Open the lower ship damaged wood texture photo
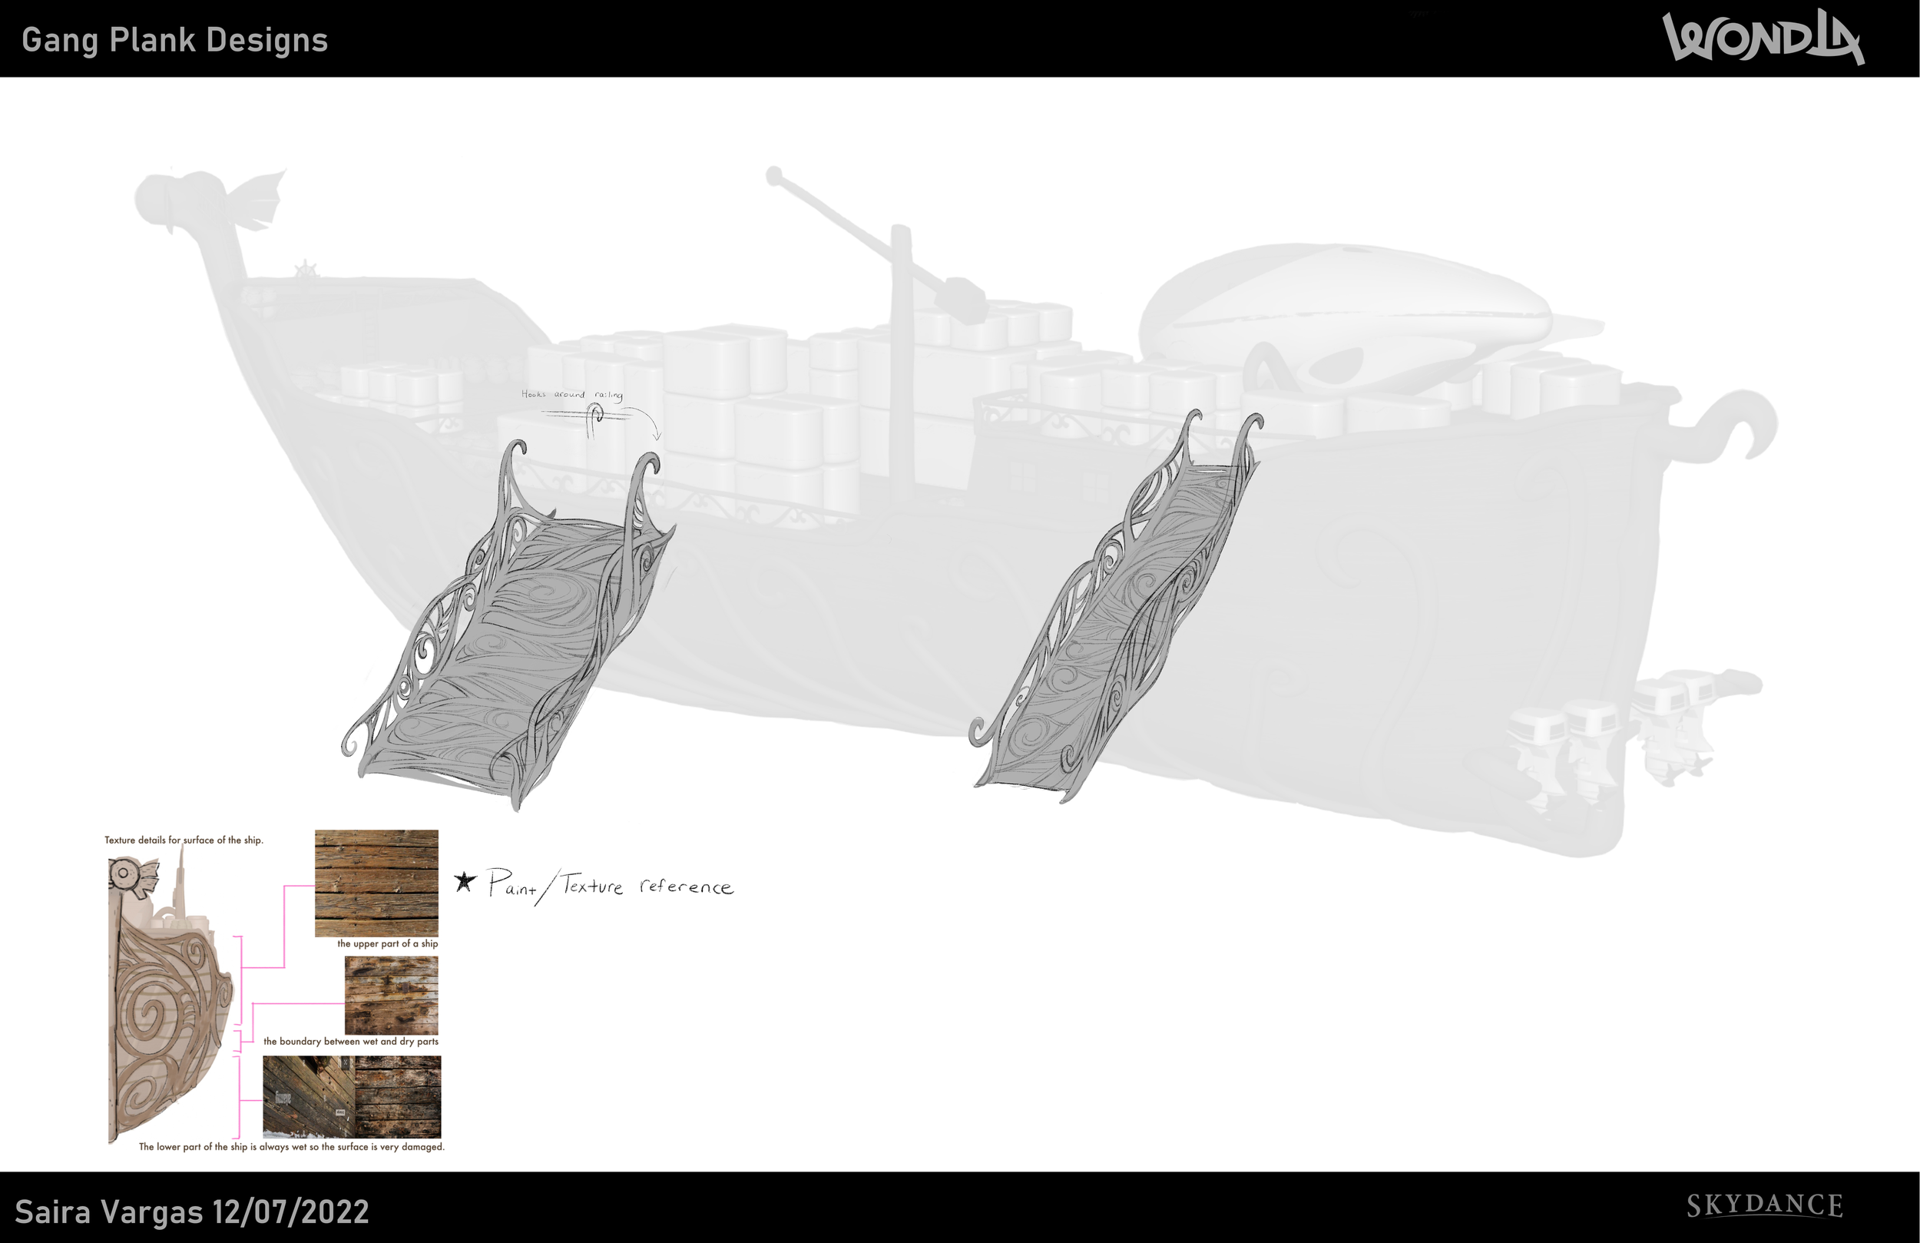Viewport: 1920px width, 1243px height. coord(352,1096)
